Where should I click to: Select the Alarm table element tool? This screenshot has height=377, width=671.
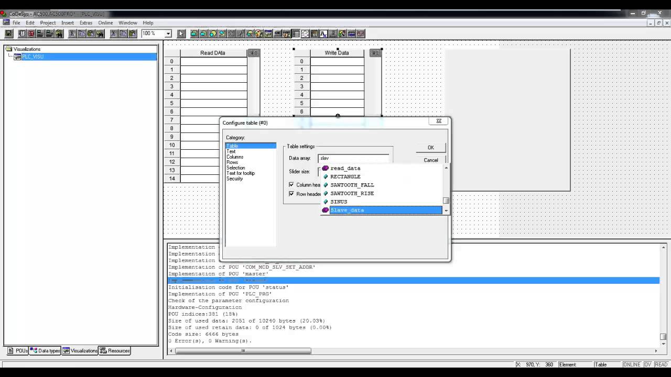[x=313, y=34]
